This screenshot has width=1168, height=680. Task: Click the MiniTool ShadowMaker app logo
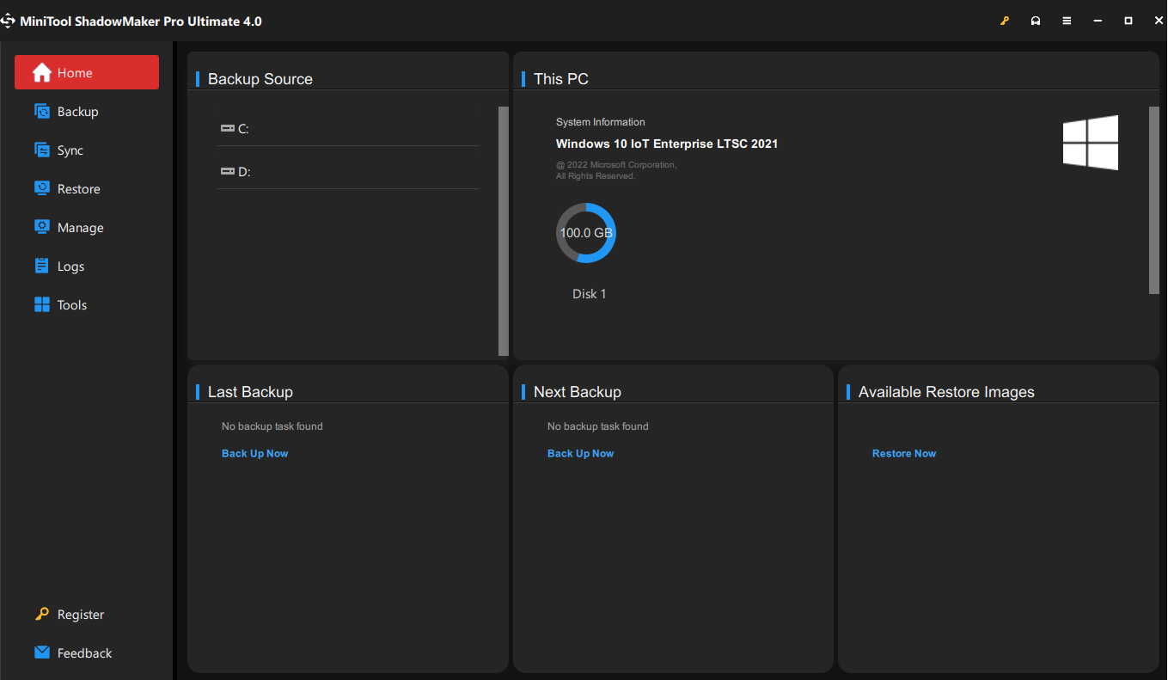tap(8, 21)
